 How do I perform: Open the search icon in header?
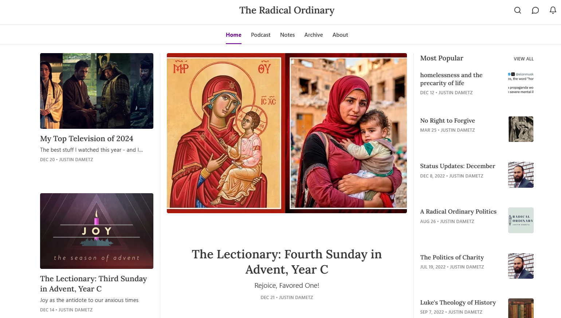(517, 10)
